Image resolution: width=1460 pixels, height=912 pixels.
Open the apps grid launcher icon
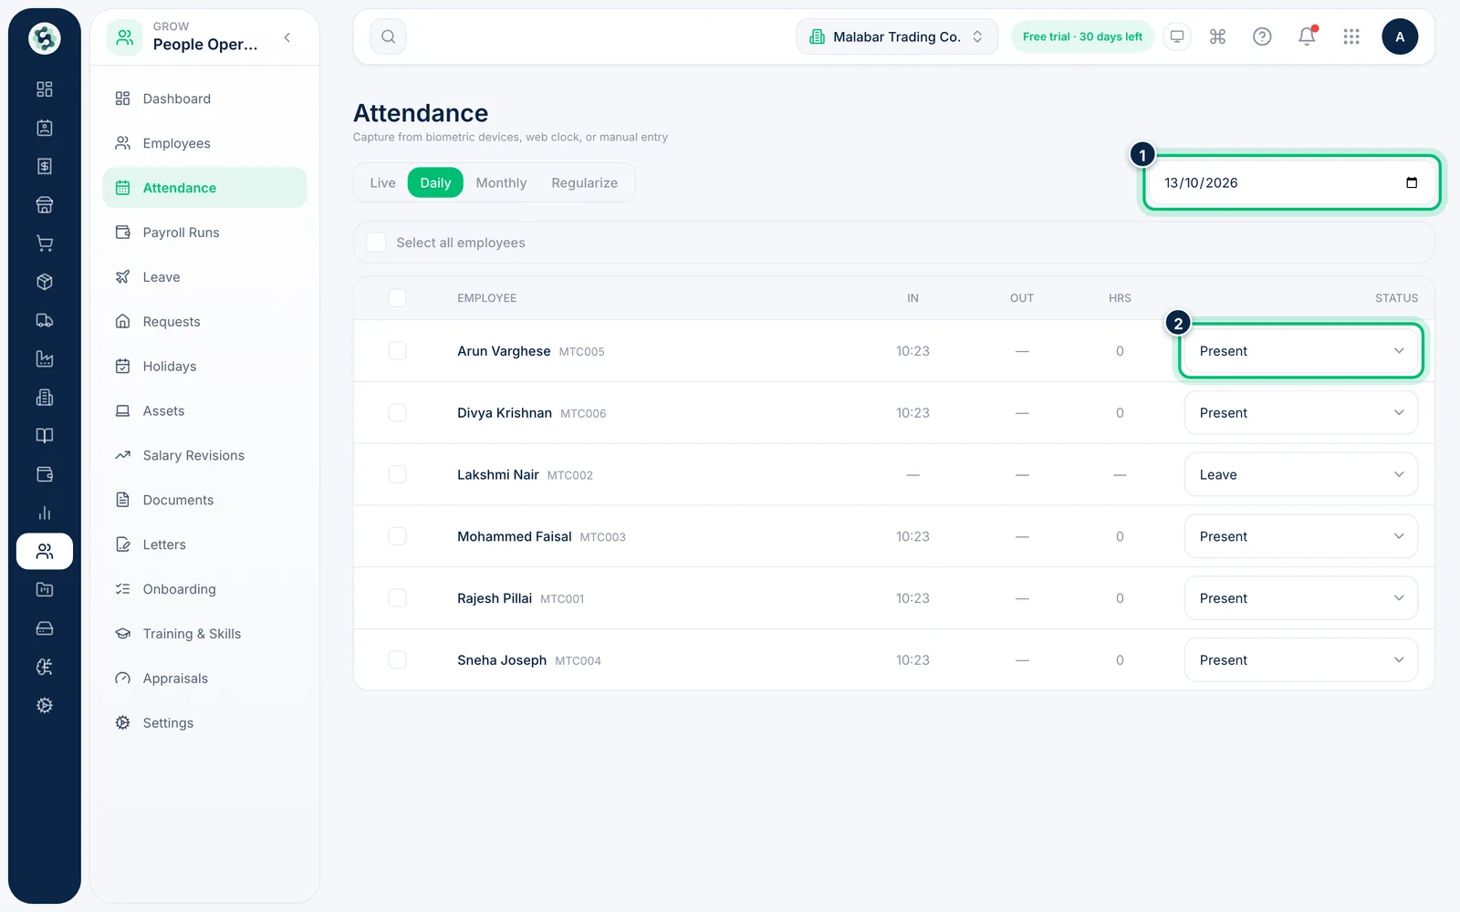click(1351, 36)
